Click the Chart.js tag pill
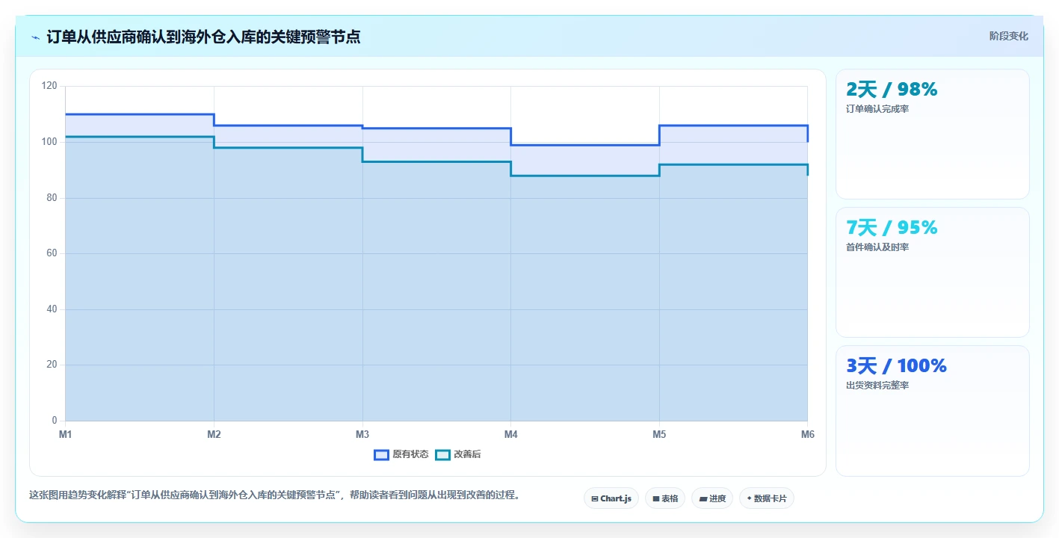The image size is (1059, 538). 611,498
